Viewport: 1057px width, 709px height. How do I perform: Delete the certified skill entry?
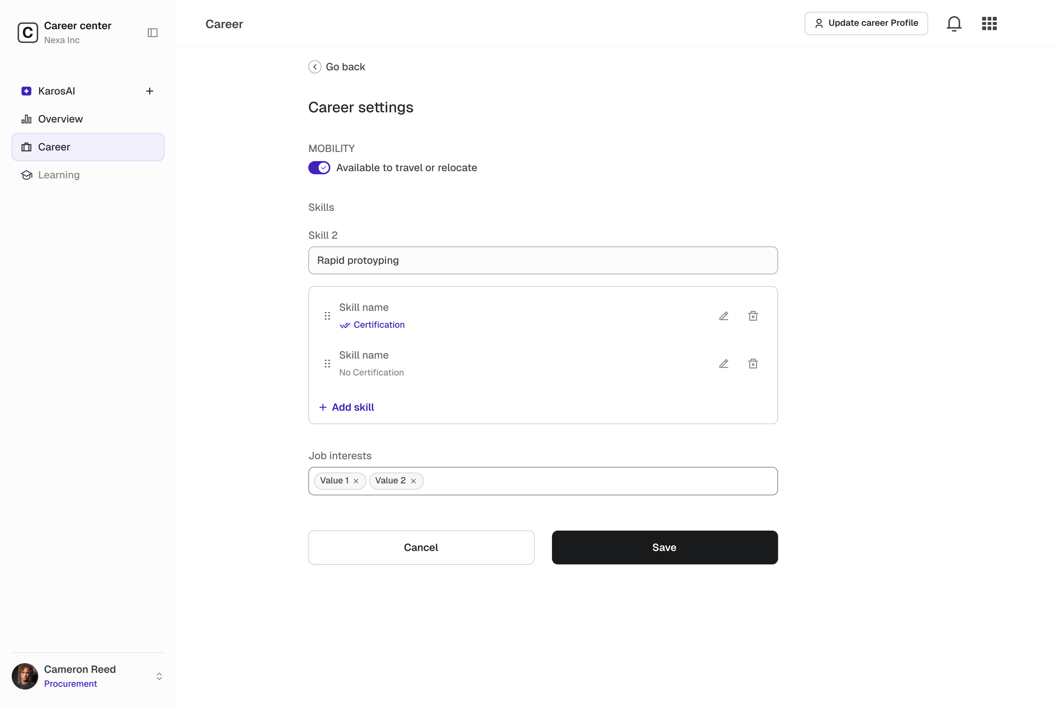coord(752,316)
